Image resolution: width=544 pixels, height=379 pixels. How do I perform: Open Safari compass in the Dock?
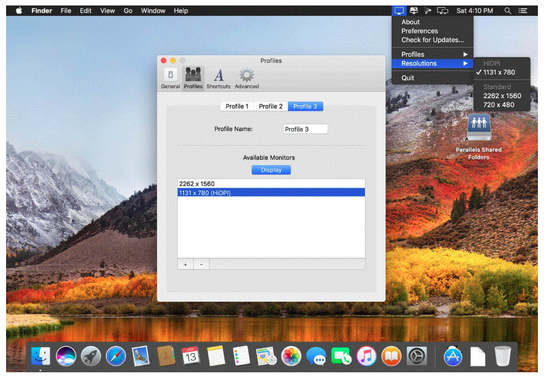pos(116,356)
